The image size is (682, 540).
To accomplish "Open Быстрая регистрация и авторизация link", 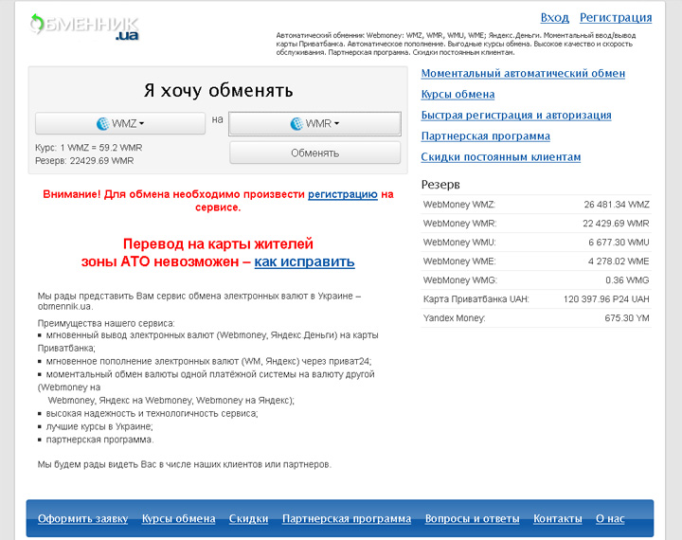I will pyautogui.click(x=516, y=115).
